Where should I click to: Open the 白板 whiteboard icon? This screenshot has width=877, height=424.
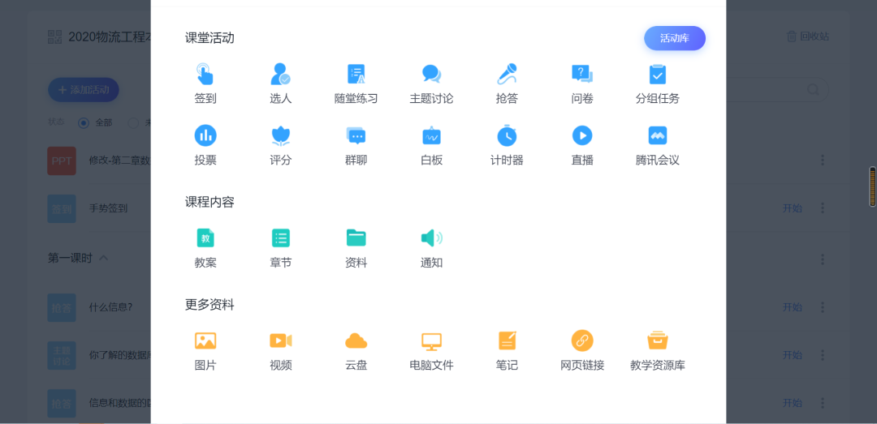(x=431, y=135)
